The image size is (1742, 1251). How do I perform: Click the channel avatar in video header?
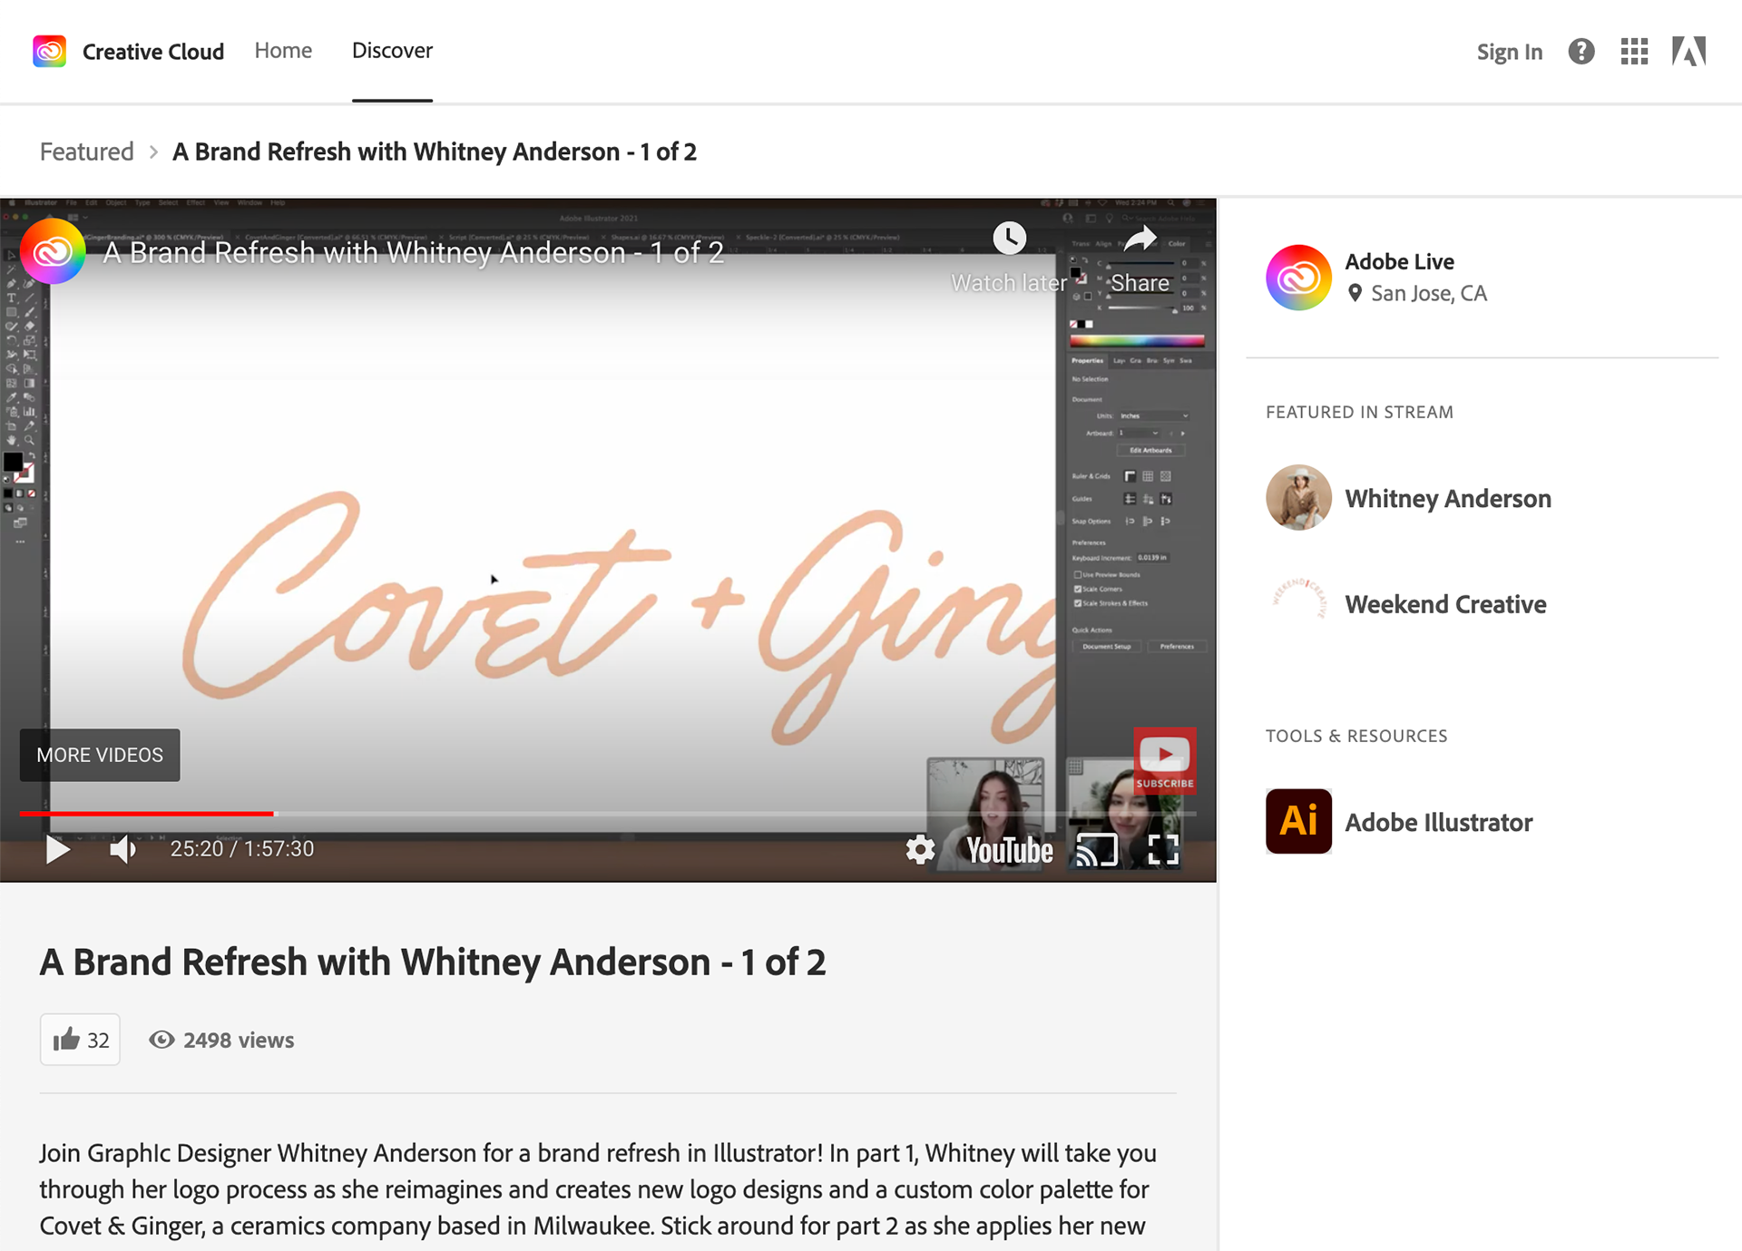pyautogui.click(x=53, y=251)
